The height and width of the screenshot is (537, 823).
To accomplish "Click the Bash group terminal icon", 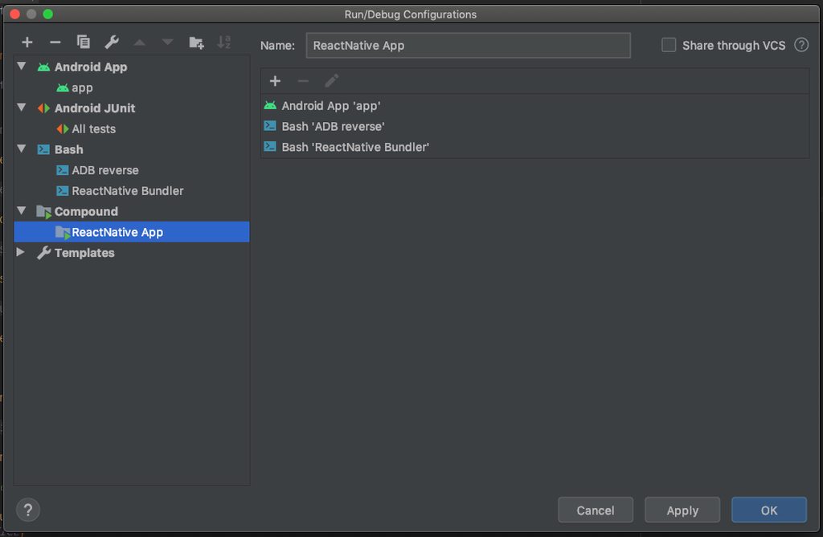I will coord(43,150).
